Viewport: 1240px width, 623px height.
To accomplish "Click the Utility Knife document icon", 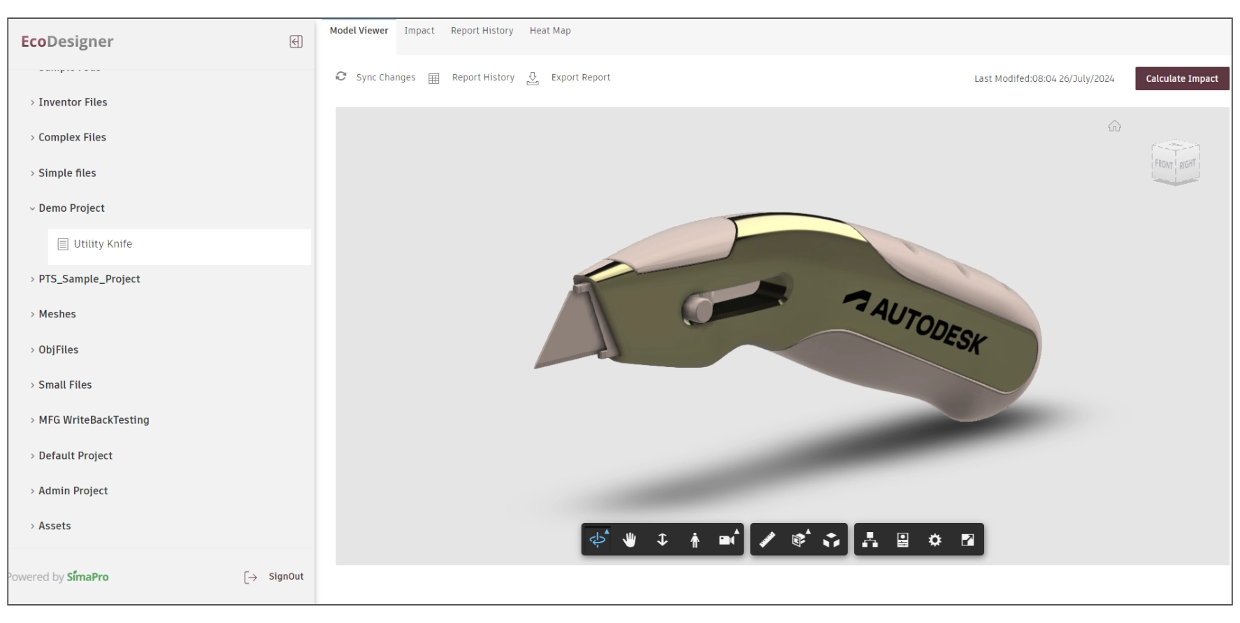I will point(63,244).
